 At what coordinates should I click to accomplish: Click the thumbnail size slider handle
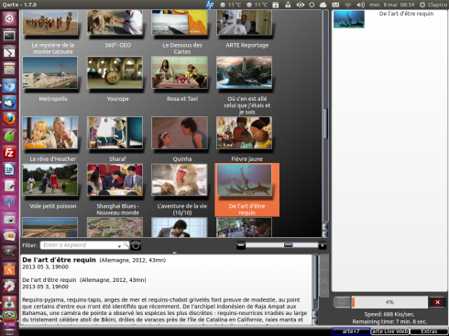[288, 244]
